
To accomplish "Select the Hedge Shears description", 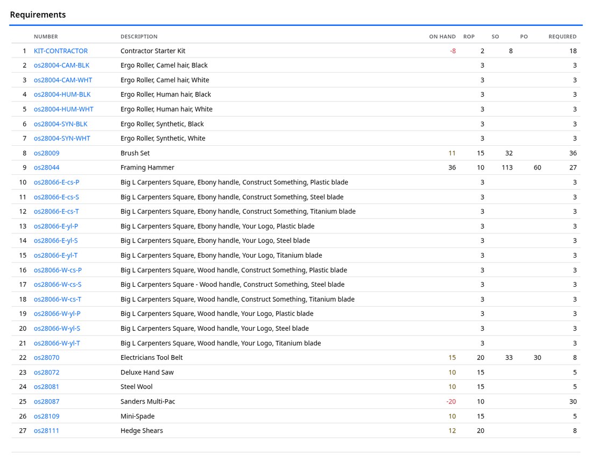I will coord(142,431).
